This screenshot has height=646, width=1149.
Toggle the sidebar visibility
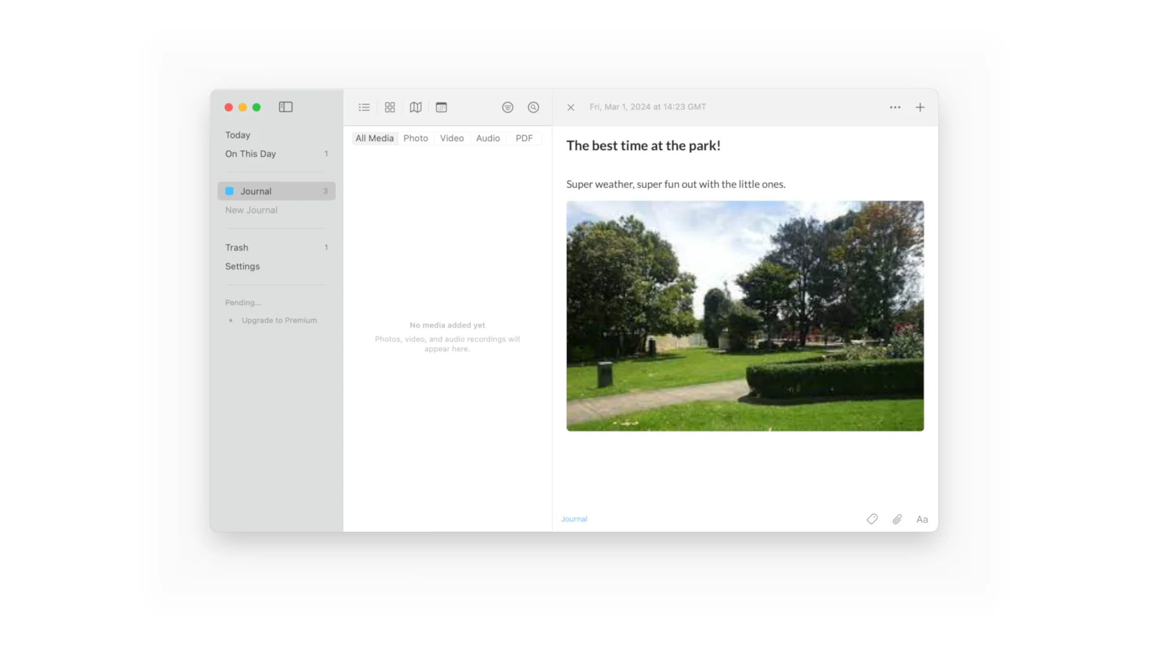[285, 107]
